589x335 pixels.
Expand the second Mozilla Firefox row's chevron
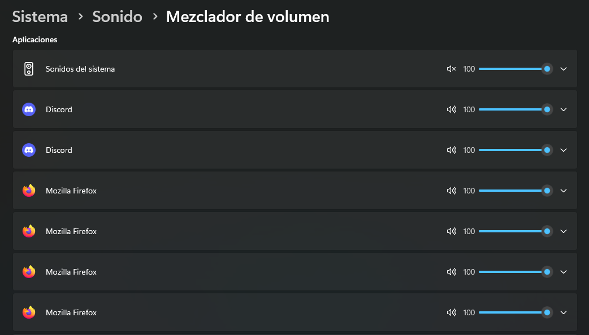point(563,231)
